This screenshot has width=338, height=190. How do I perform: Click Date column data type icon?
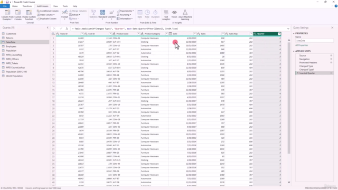click(171, 34)
